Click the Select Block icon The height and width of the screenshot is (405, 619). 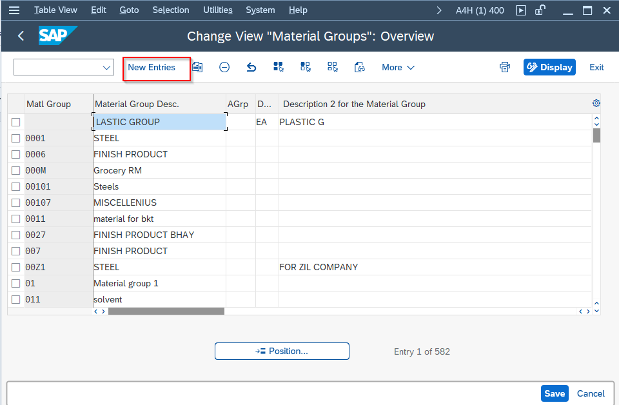tap(305, 67)
